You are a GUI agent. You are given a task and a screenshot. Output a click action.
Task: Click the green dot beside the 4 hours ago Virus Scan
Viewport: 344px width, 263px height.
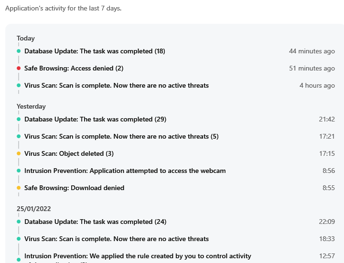pos(19,85)
